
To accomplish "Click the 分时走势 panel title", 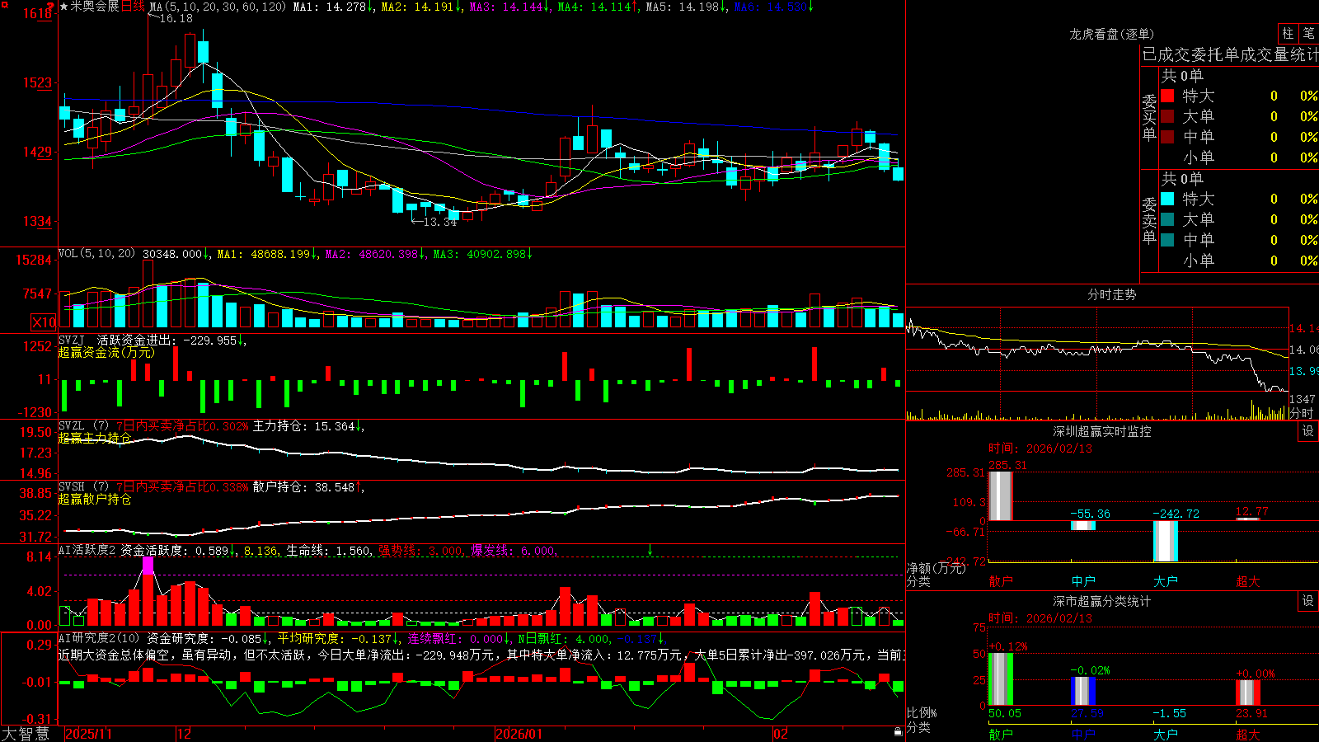I will 1111,294.
